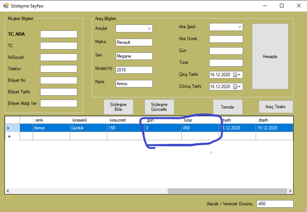Click the Gün input field
The width and height of the screenshot is (307, 212).
tap(226, 51)
